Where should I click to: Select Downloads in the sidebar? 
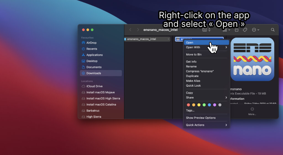[101, 73]
